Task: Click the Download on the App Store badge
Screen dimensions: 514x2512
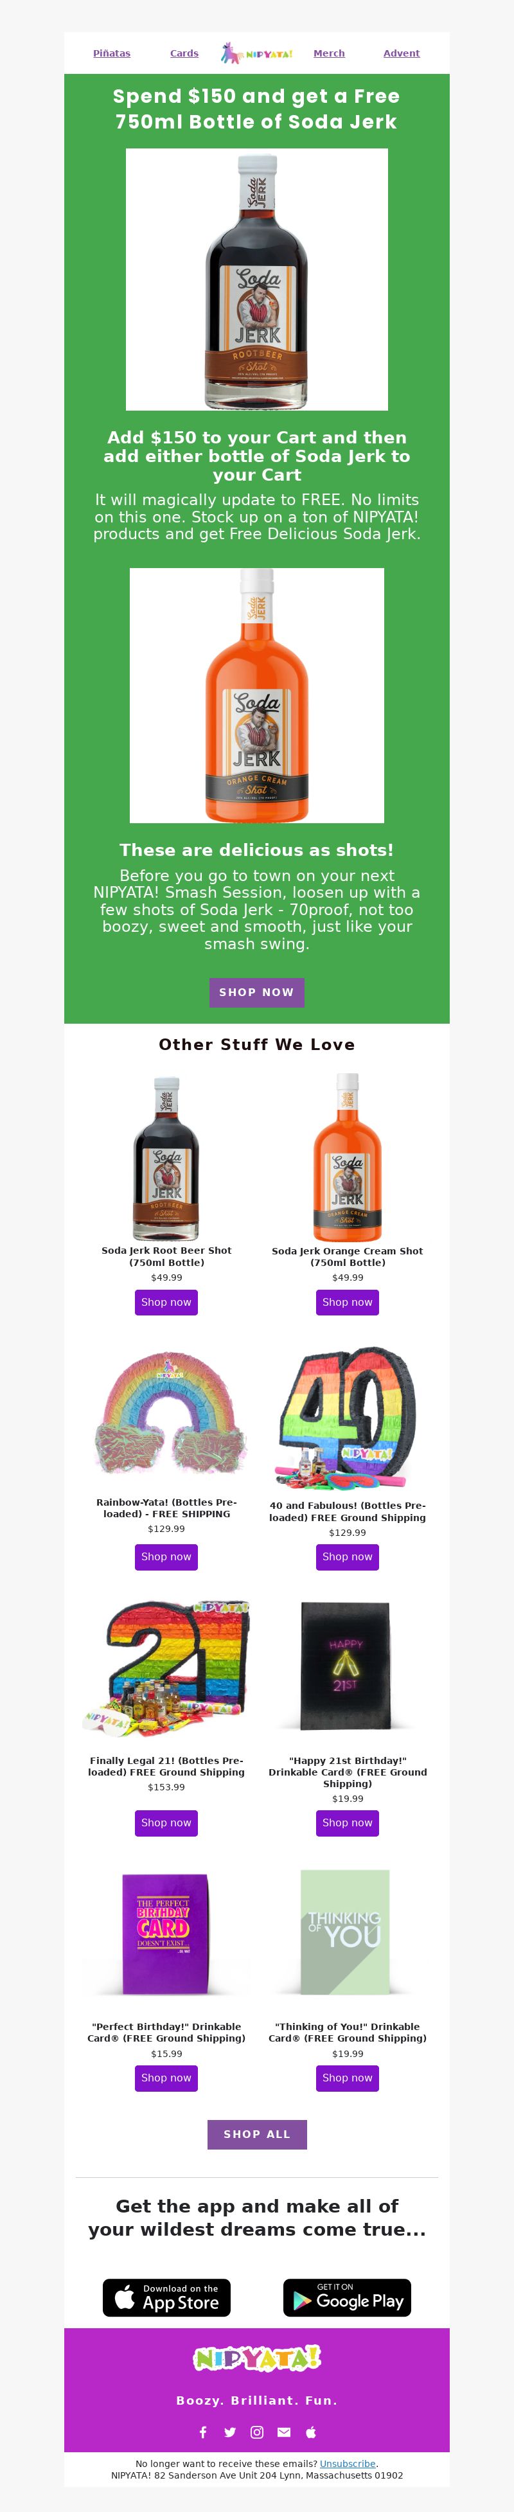Action: coord(167,2297)
